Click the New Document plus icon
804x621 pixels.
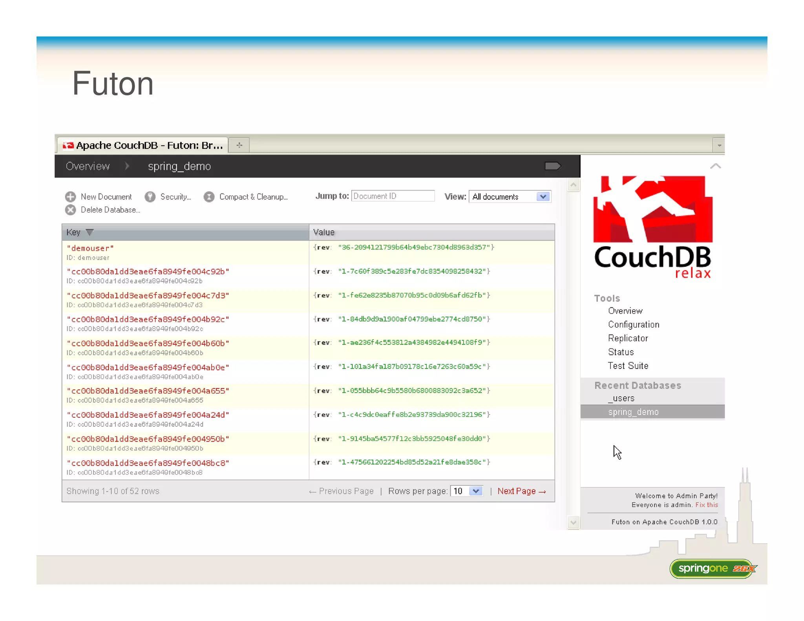pos(71,197)
